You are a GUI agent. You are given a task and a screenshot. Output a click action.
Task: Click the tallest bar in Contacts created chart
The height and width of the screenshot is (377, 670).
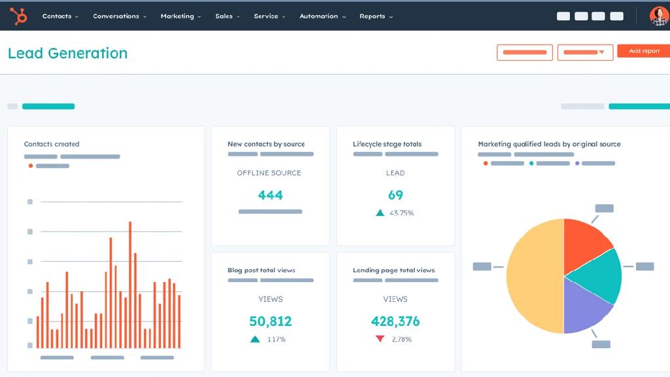coord(130,285)
